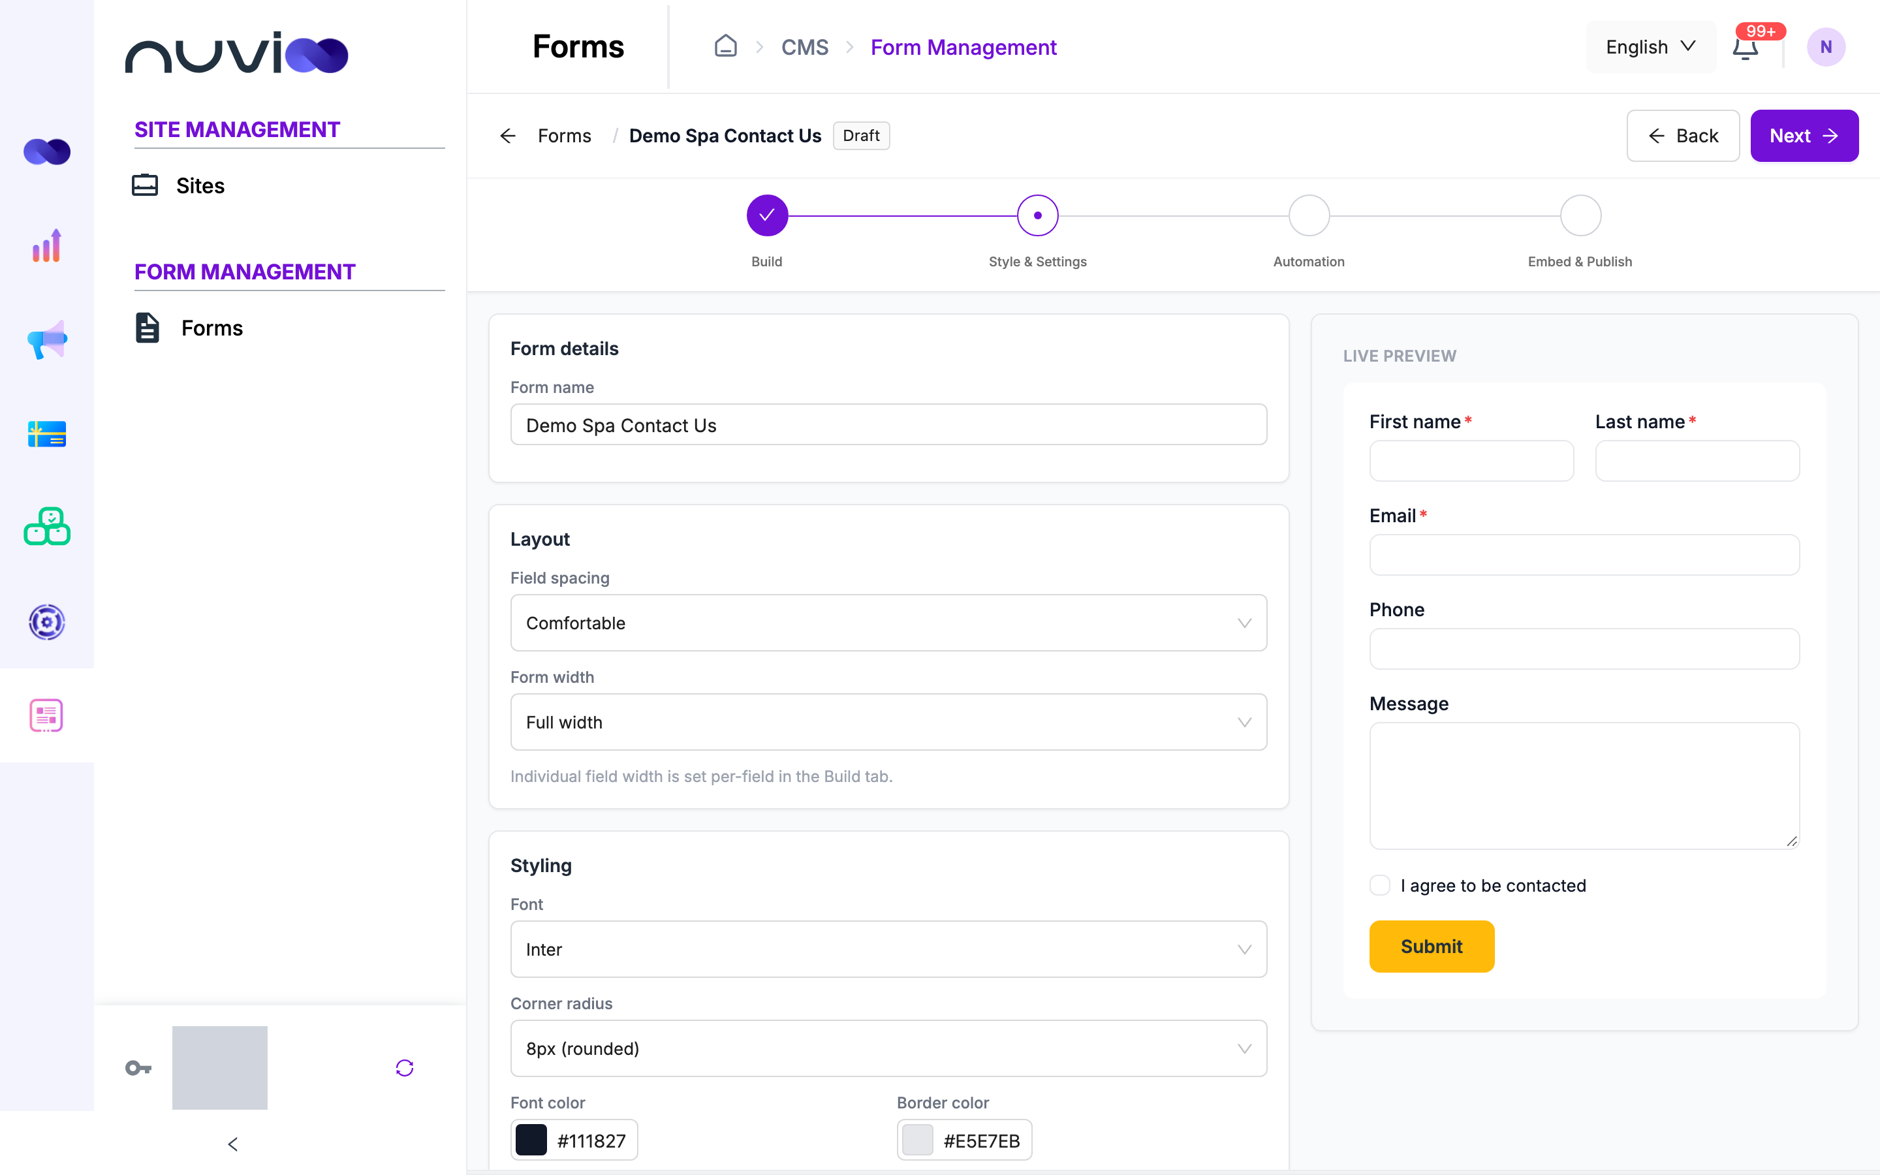
Task: Click the refresh icon in sidebar footer
Action: click(x=405, y=1068)
